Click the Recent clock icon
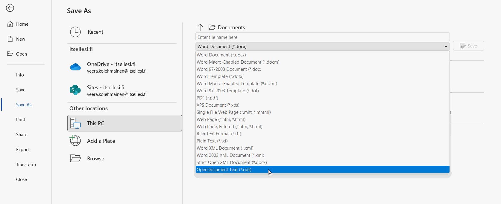 75,32
